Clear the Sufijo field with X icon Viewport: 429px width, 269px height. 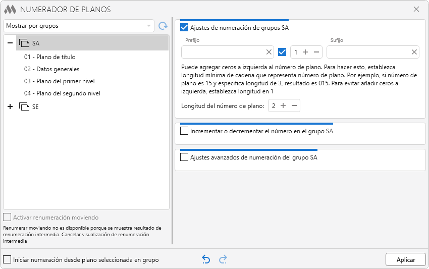pos(414,52)
